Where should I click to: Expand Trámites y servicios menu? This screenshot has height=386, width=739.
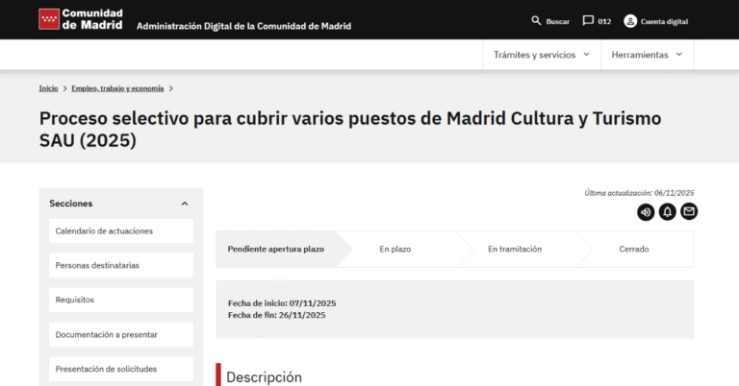542,55
